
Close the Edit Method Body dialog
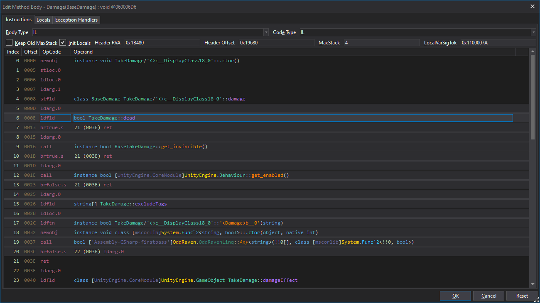click(533, 6)
